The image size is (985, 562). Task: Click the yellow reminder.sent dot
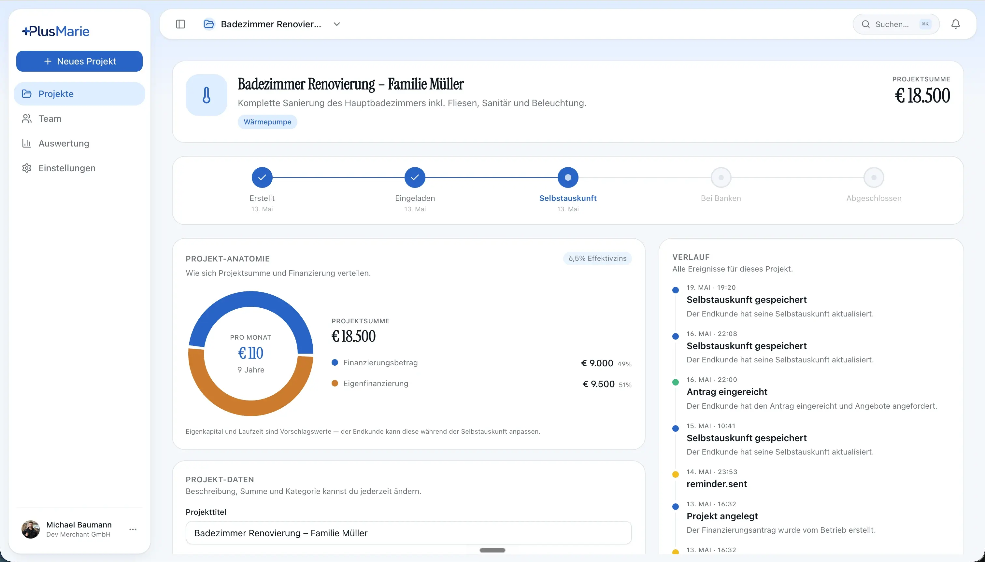675,474
